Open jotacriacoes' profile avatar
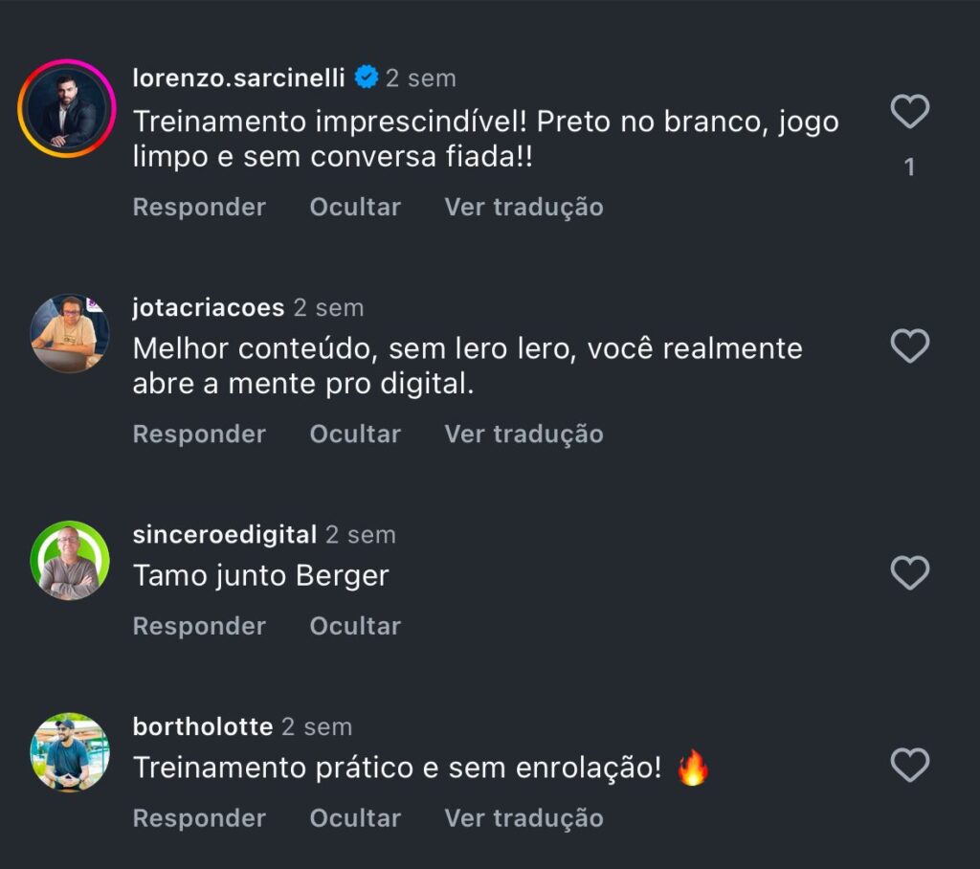 (70, 333)
